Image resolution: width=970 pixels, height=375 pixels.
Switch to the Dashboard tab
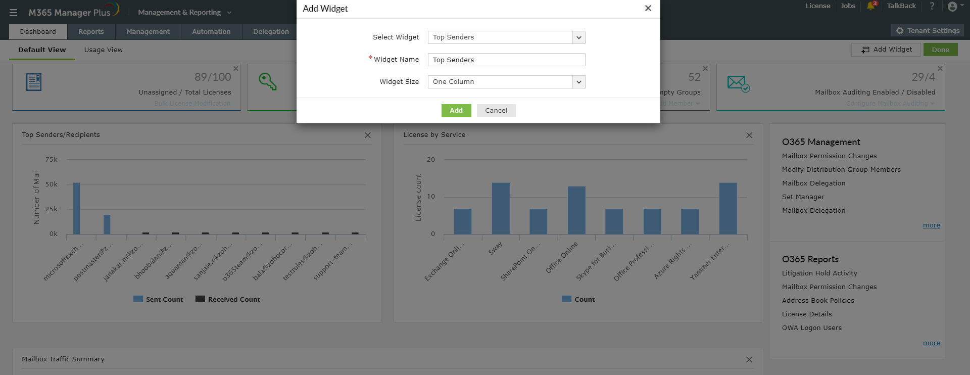pyautogui.click(x=38, y=31)
